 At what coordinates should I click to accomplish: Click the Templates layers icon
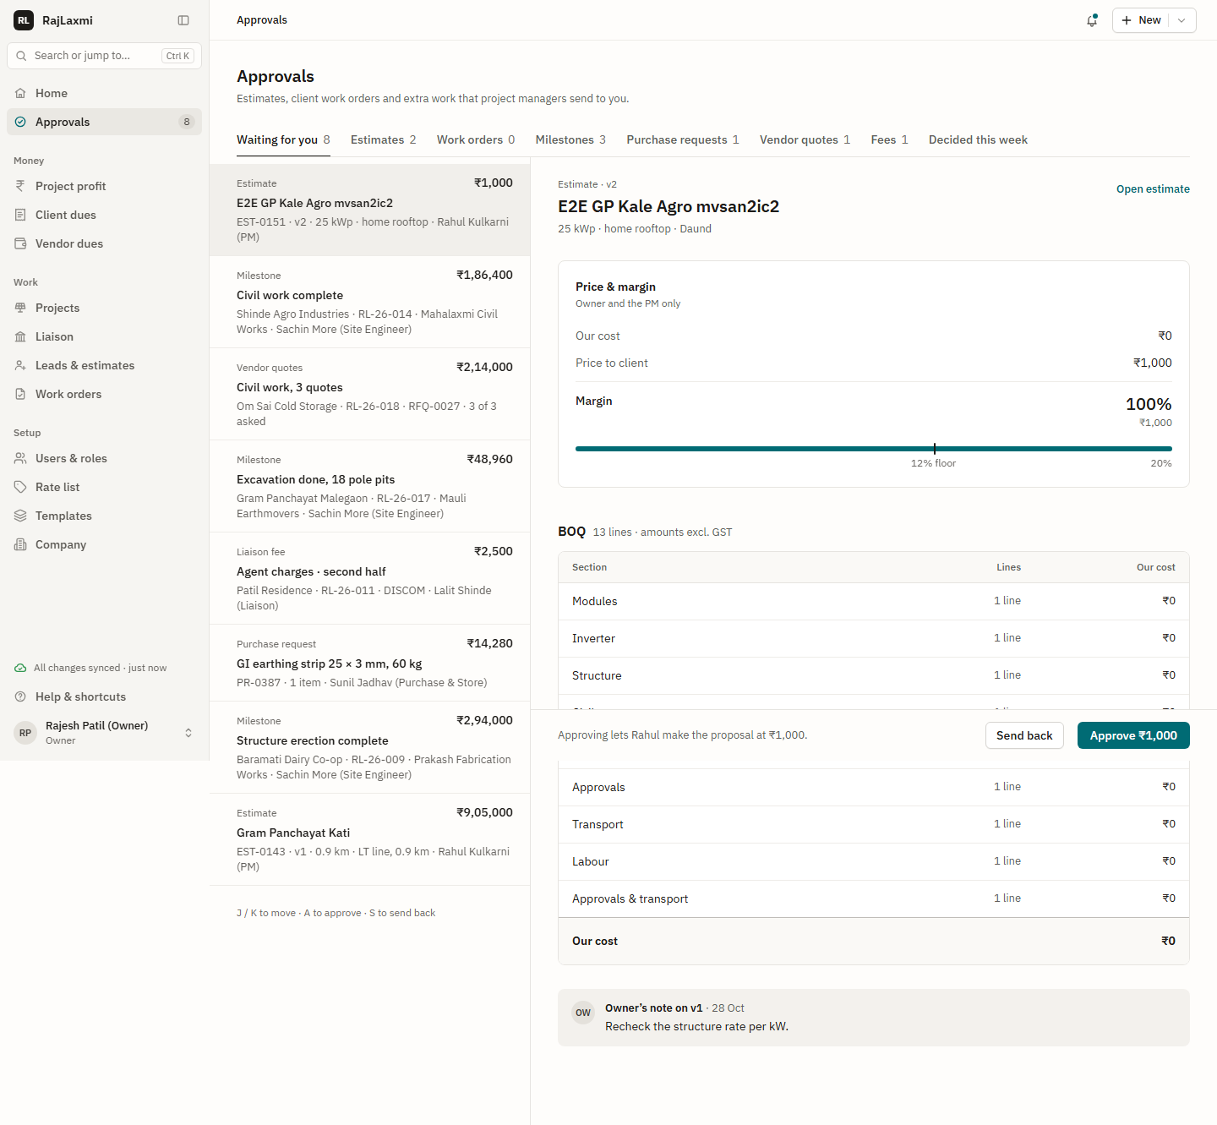pos(20,516)
